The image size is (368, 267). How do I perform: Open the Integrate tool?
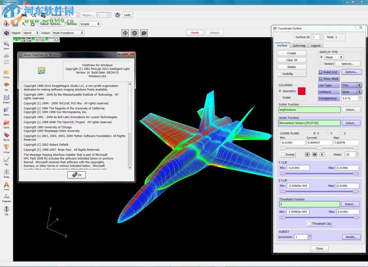(x=6, y=198)
